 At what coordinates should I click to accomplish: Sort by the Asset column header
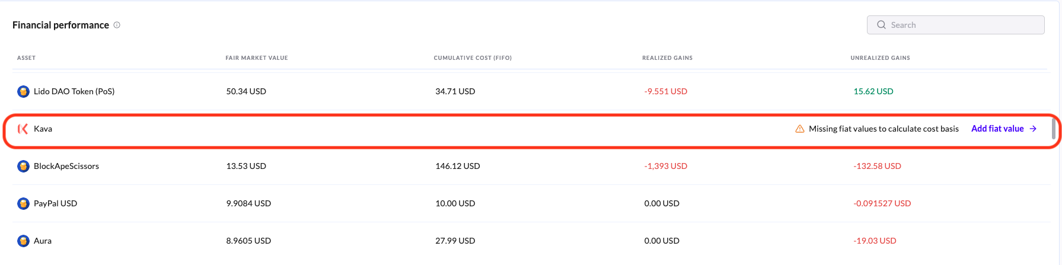(x=26, y=58)
